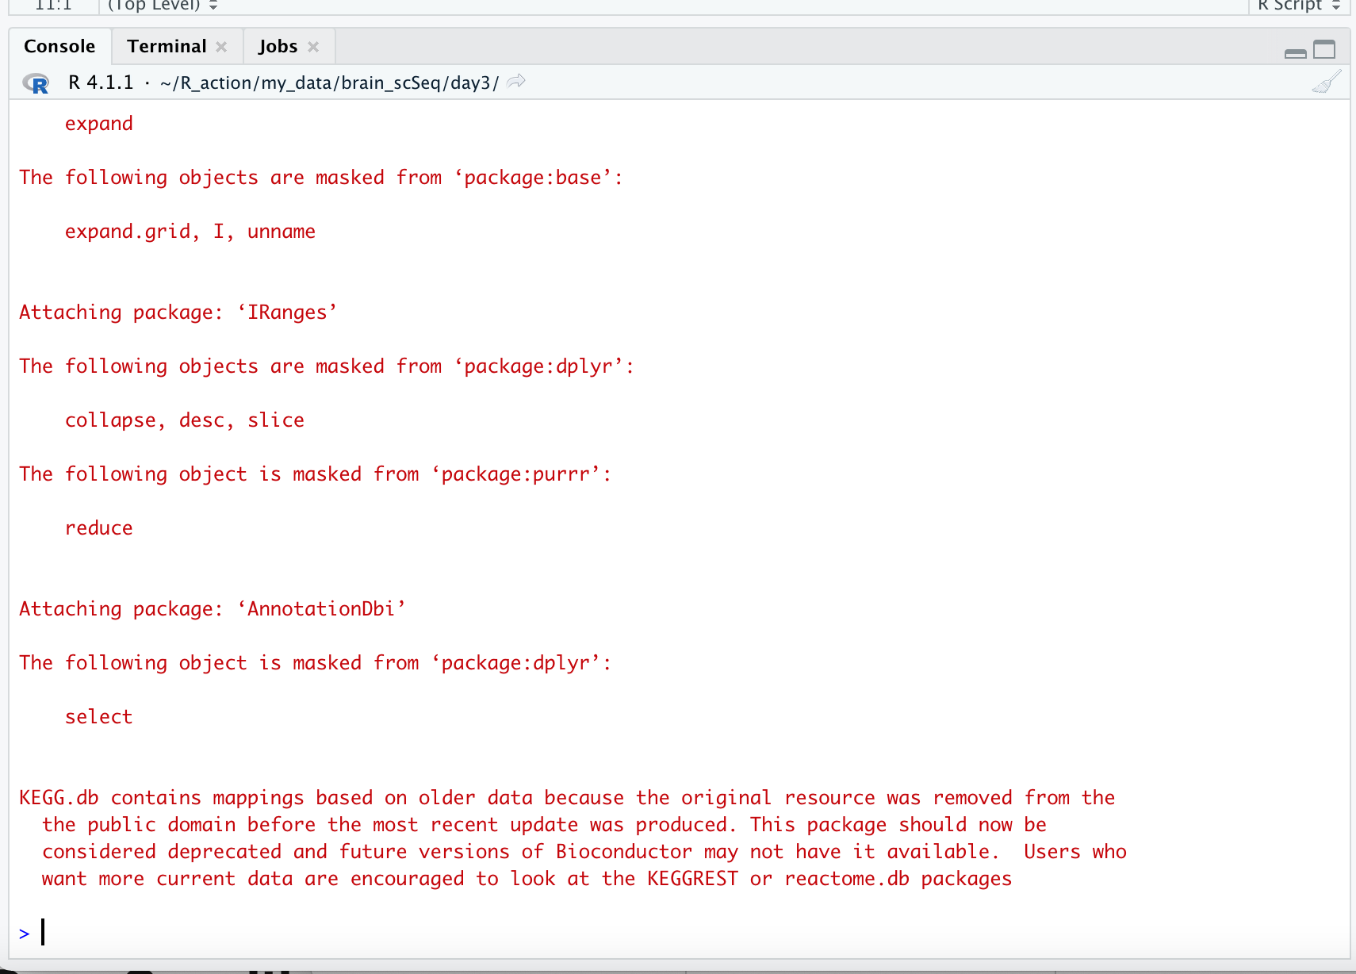Click the 'reduce' masked object line
The width and height of the screenshot is (1356, 974).
[99, 527]
